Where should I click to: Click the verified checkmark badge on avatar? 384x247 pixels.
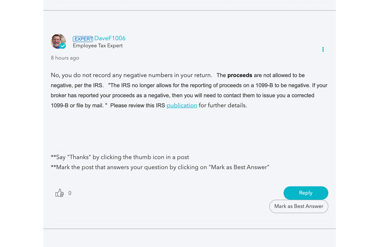pyautogui.click(x=63, y=46)
